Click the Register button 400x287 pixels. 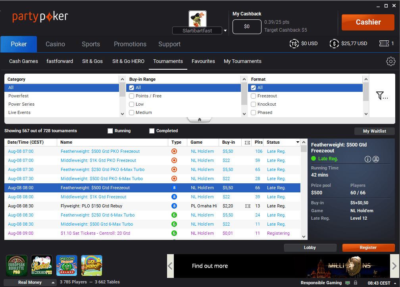pos(368,247)
